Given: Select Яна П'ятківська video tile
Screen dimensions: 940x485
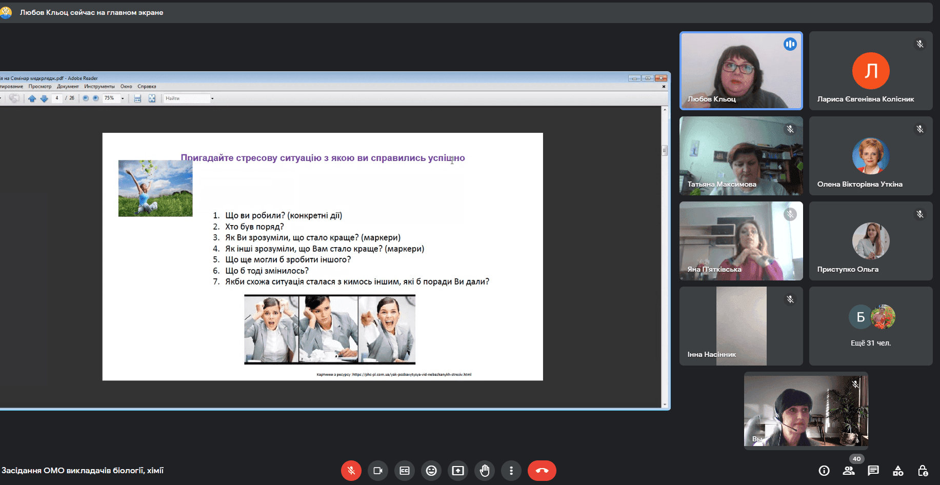Looking at the screenshot, I should 741,241.
